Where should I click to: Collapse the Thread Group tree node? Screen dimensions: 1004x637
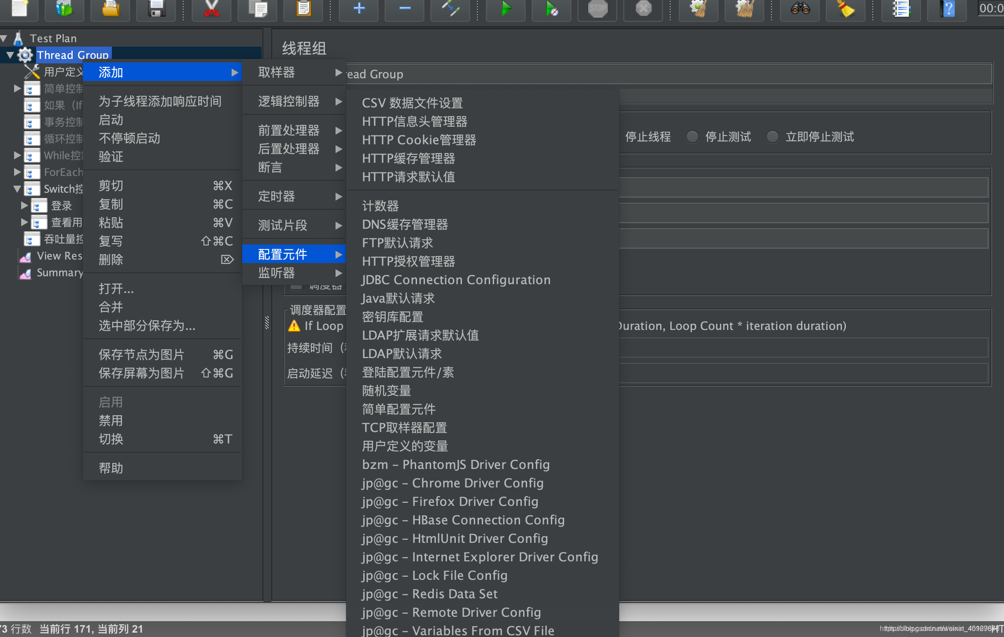point(10,55)
